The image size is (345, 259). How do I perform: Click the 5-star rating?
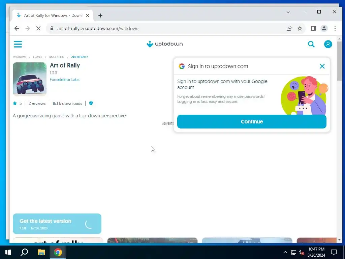pyautogui.click(x=18, y=103)
